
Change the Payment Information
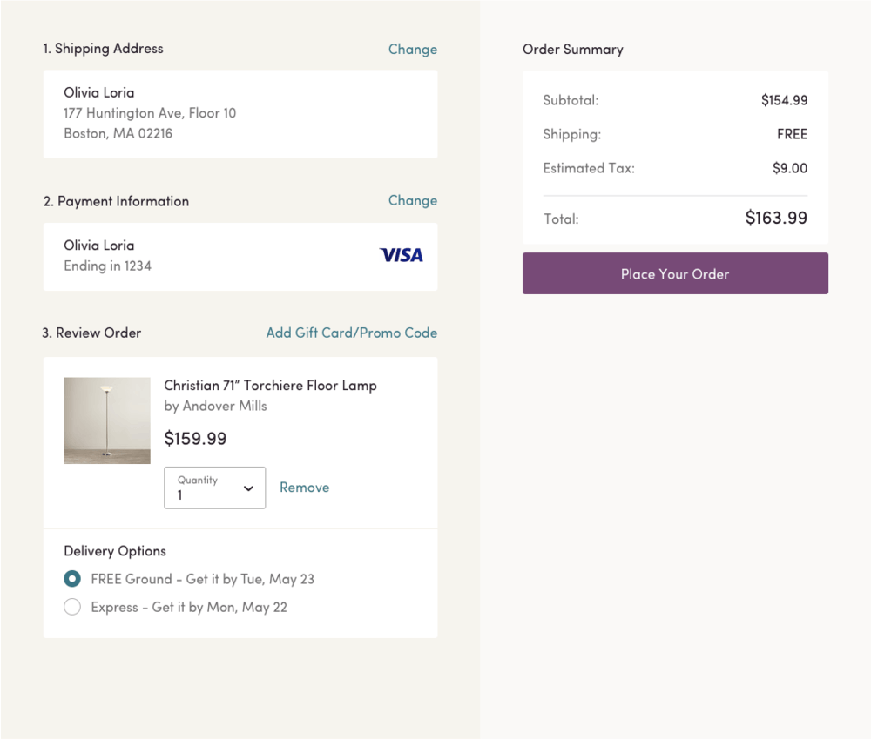point(412,200)
